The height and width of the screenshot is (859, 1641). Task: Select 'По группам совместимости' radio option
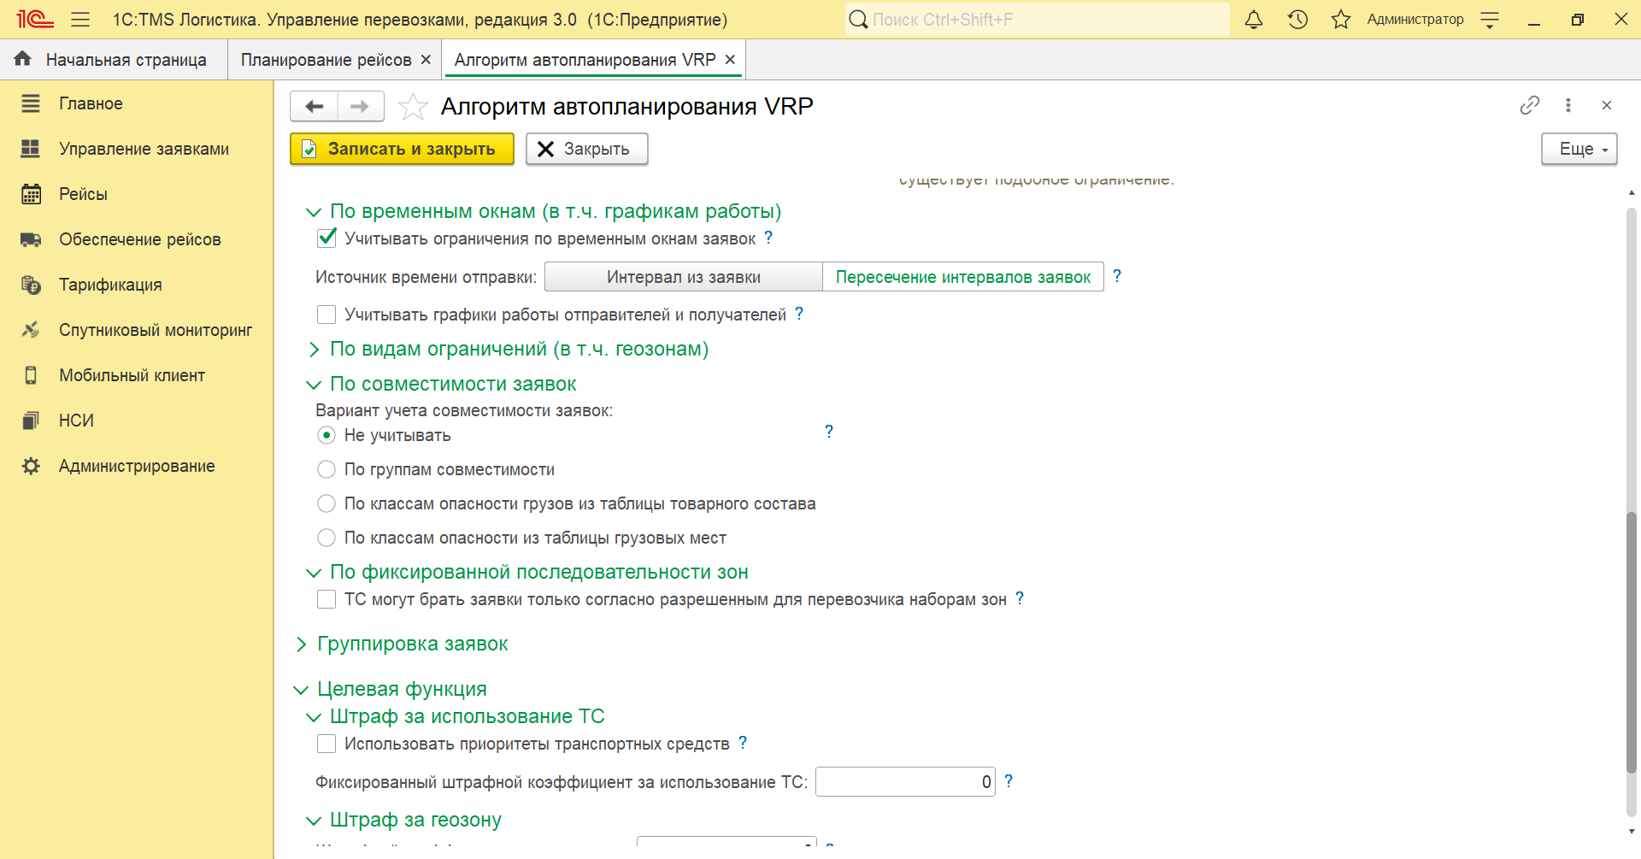click(x=326, y=469)
